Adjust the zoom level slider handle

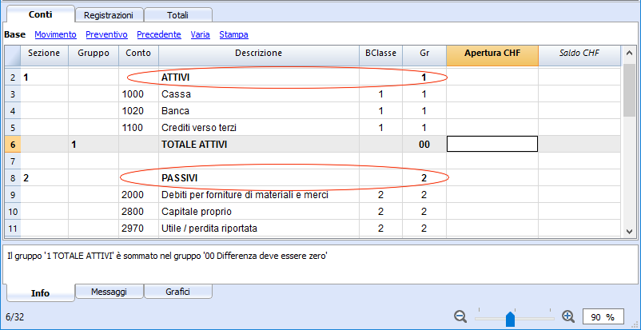click(x=510, y=320)
